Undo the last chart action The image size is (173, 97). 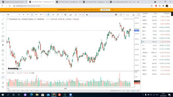(80, 15)
